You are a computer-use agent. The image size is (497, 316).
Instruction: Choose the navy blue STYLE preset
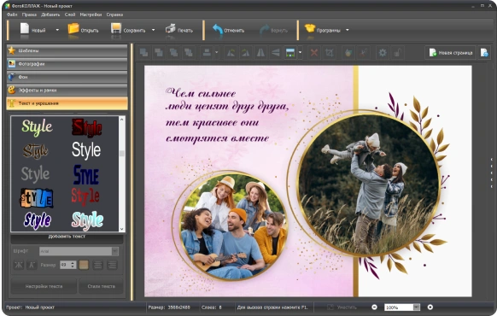pyautogui.click(x=86, y=174)
